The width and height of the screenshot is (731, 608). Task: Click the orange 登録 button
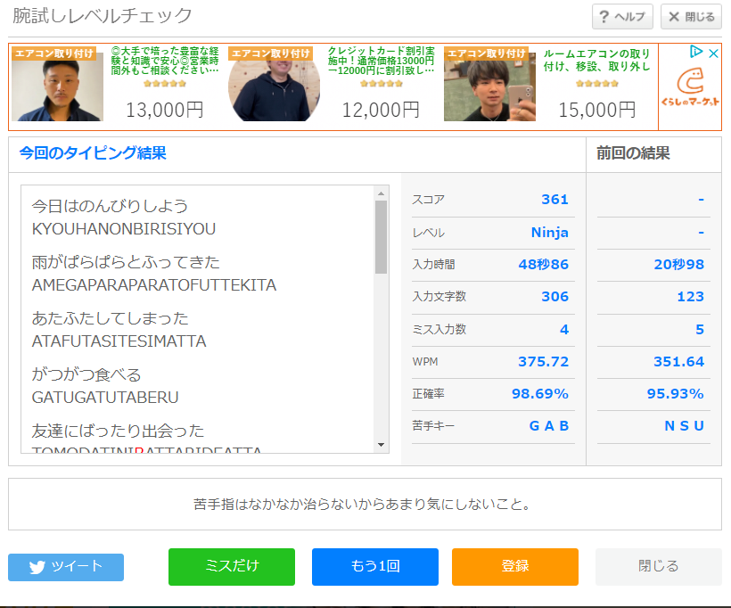click(515, 566)
